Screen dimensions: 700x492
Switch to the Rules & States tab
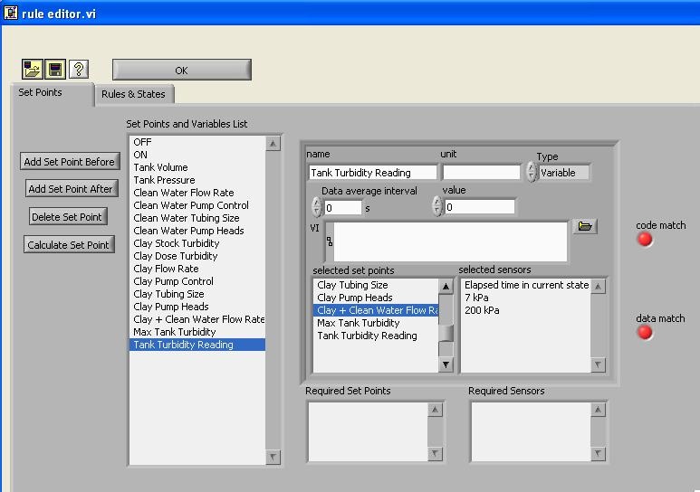(134, 94)
